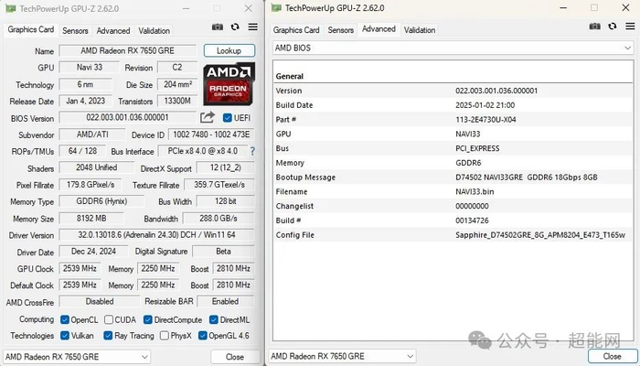
Task: Click the Bandwidth 288.0 GB/s field
Action: tap(219, 219)
